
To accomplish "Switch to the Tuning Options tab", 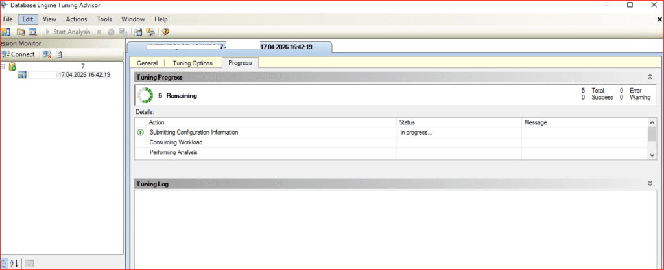I will click(x=193, y=63).
